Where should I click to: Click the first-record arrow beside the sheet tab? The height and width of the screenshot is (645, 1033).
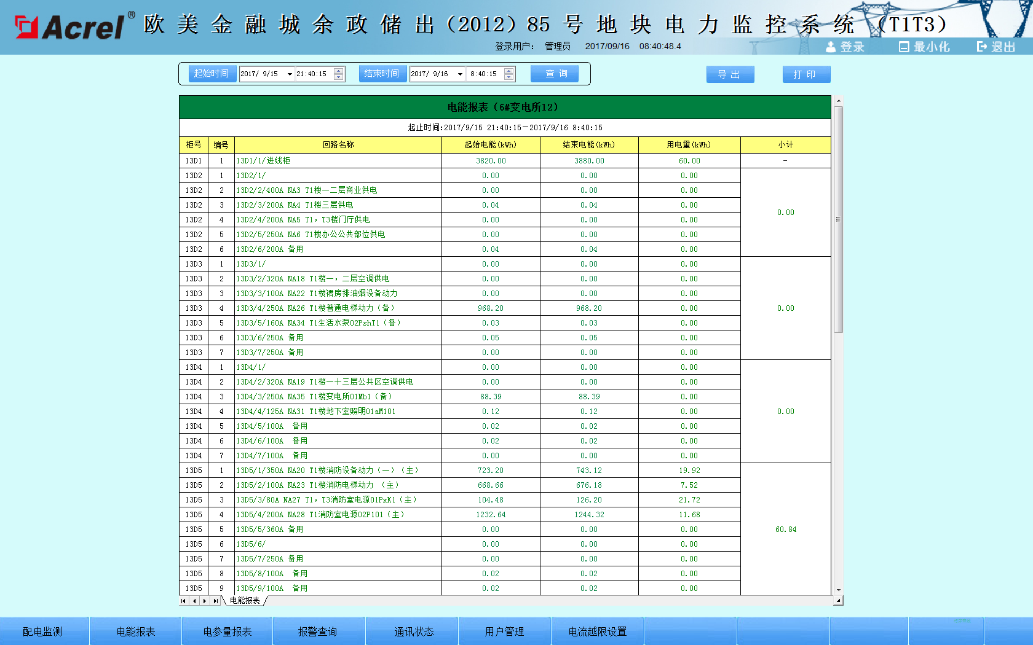point(183,601)
